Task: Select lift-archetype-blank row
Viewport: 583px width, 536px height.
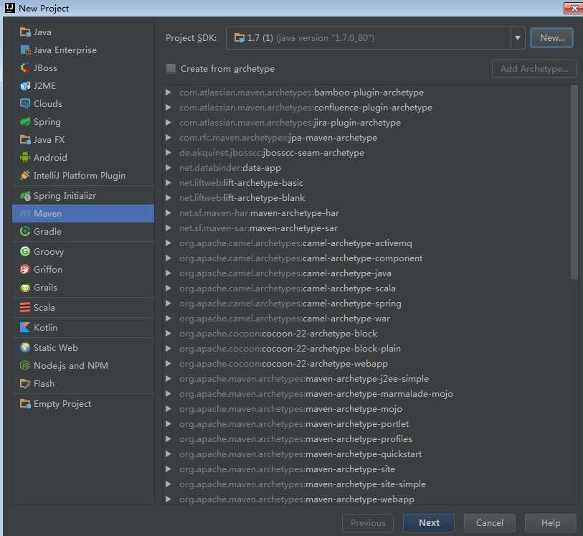Action: [367, 198]
